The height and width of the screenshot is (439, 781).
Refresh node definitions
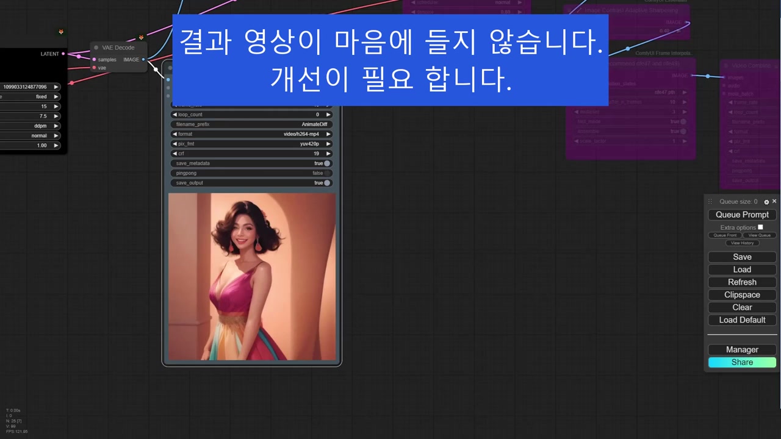[x=742, y=282]
